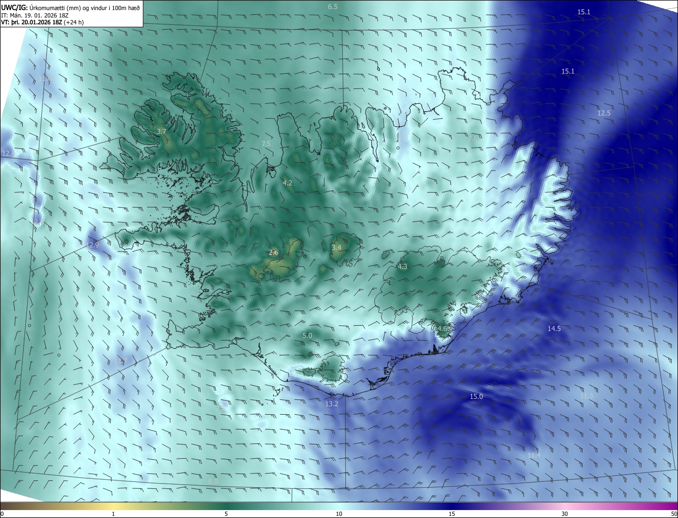The width and height of the screenshot is (678, 518).
Task: Click the 0 tick on the colour scale
Action: pos(2,514)
